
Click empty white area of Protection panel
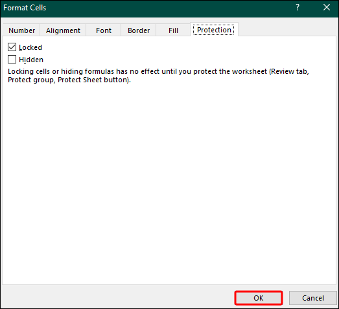tap(169, 184)
